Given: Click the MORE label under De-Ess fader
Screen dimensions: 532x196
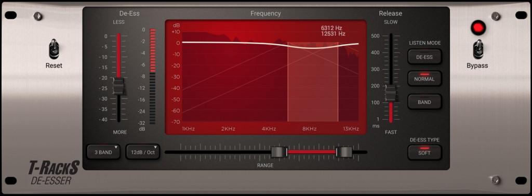Looking at the screenshot, I should (120, 132).
